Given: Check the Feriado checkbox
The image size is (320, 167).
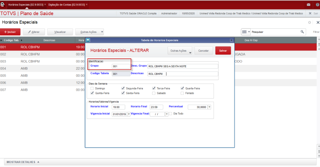Looking at the screenshot, I should (x=182, y=93).
